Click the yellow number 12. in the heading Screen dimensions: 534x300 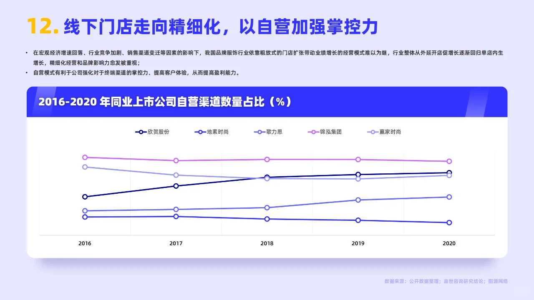pos(43,27)
